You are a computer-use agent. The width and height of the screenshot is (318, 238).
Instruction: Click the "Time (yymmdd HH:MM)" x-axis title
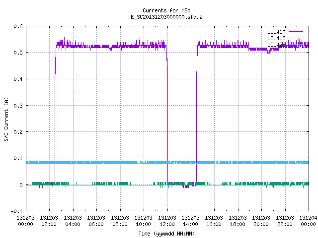click(166, 234)
